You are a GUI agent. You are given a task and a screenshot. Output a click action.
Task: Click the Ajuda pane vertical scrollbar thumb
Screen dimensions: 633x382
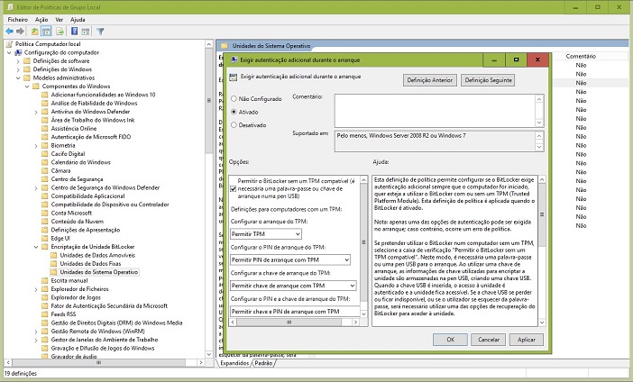coord(542,215)
